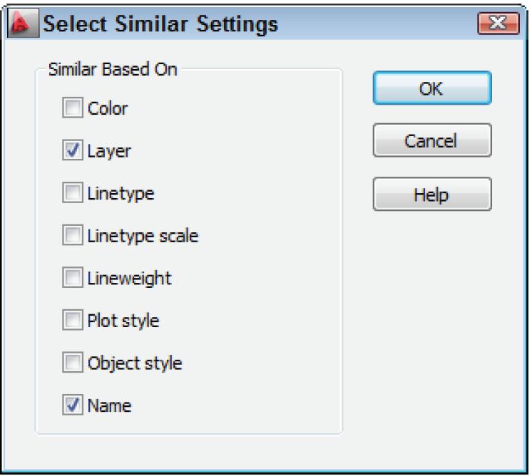This screenshot has width=532, height=476.
Task: Click the "Select Similar Settings" title bar text
Action: pyautogui.click(x=161, y=26)
